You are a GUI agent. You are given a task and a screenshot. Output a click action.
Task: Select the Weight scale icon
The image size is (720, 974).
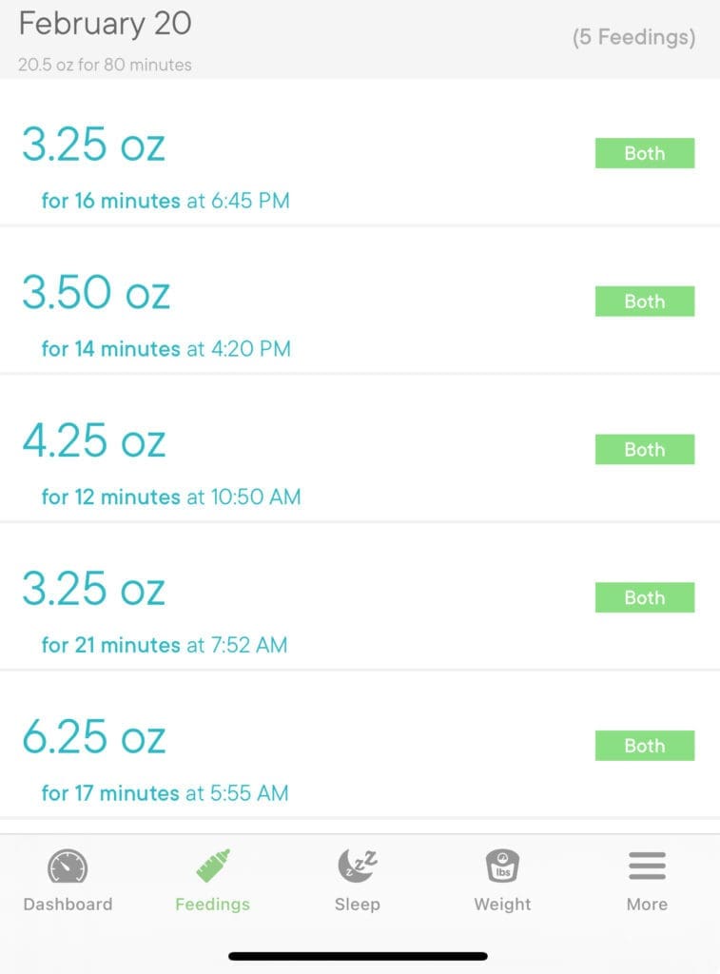click(x=502, y=866)
